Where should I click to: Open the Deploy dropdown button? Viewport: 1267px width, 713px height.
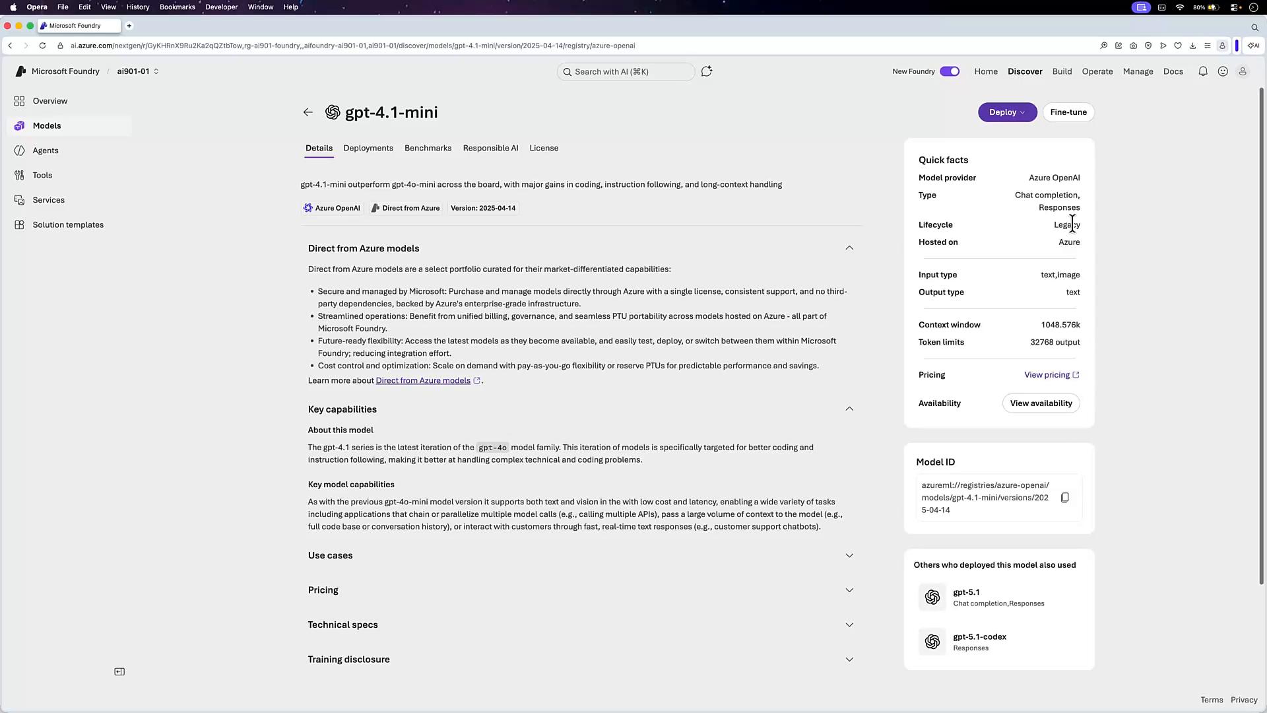tap(1007, 112)
